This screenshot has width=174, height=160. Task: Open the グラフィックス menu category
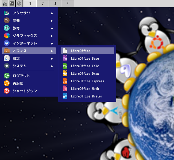[29, 35]
